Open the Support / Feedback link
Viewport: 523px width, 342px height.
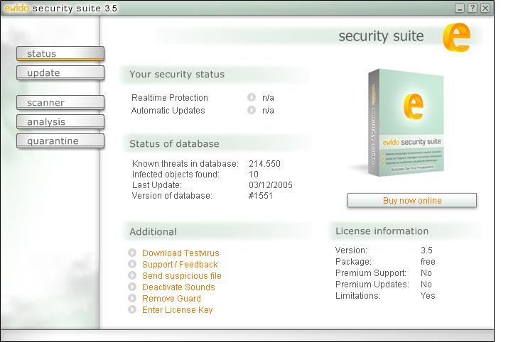180,265
